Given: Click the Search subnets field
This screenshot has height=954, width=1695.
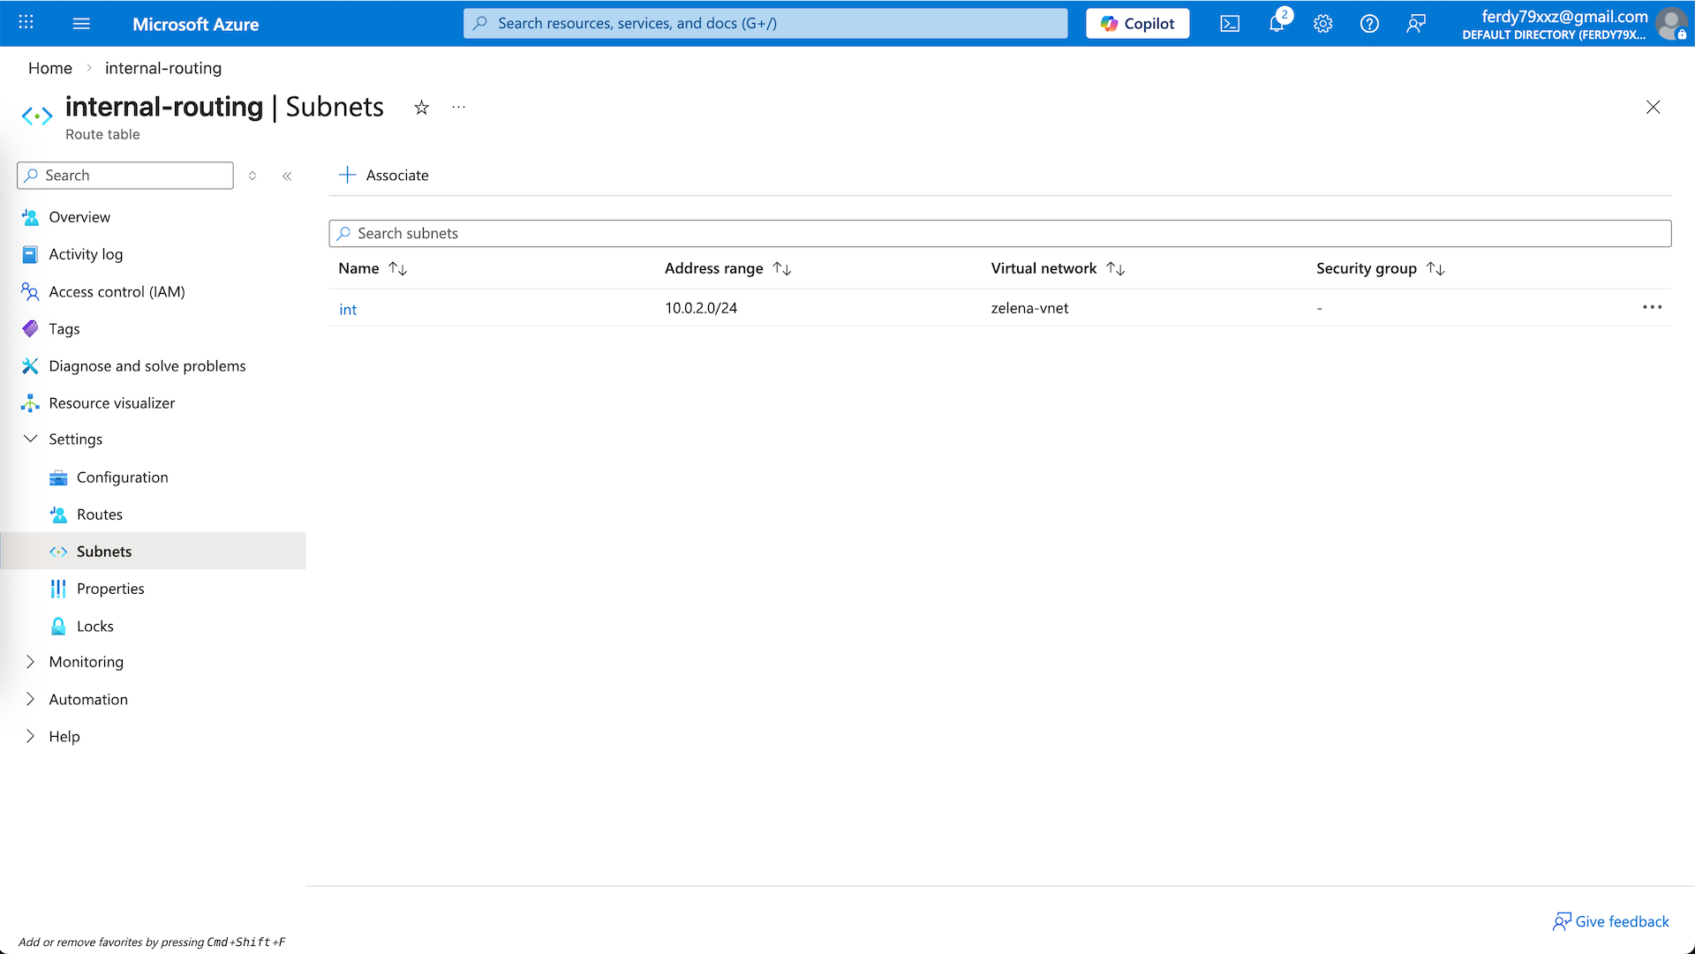Looking at the screenshot, I should [999, 233].
